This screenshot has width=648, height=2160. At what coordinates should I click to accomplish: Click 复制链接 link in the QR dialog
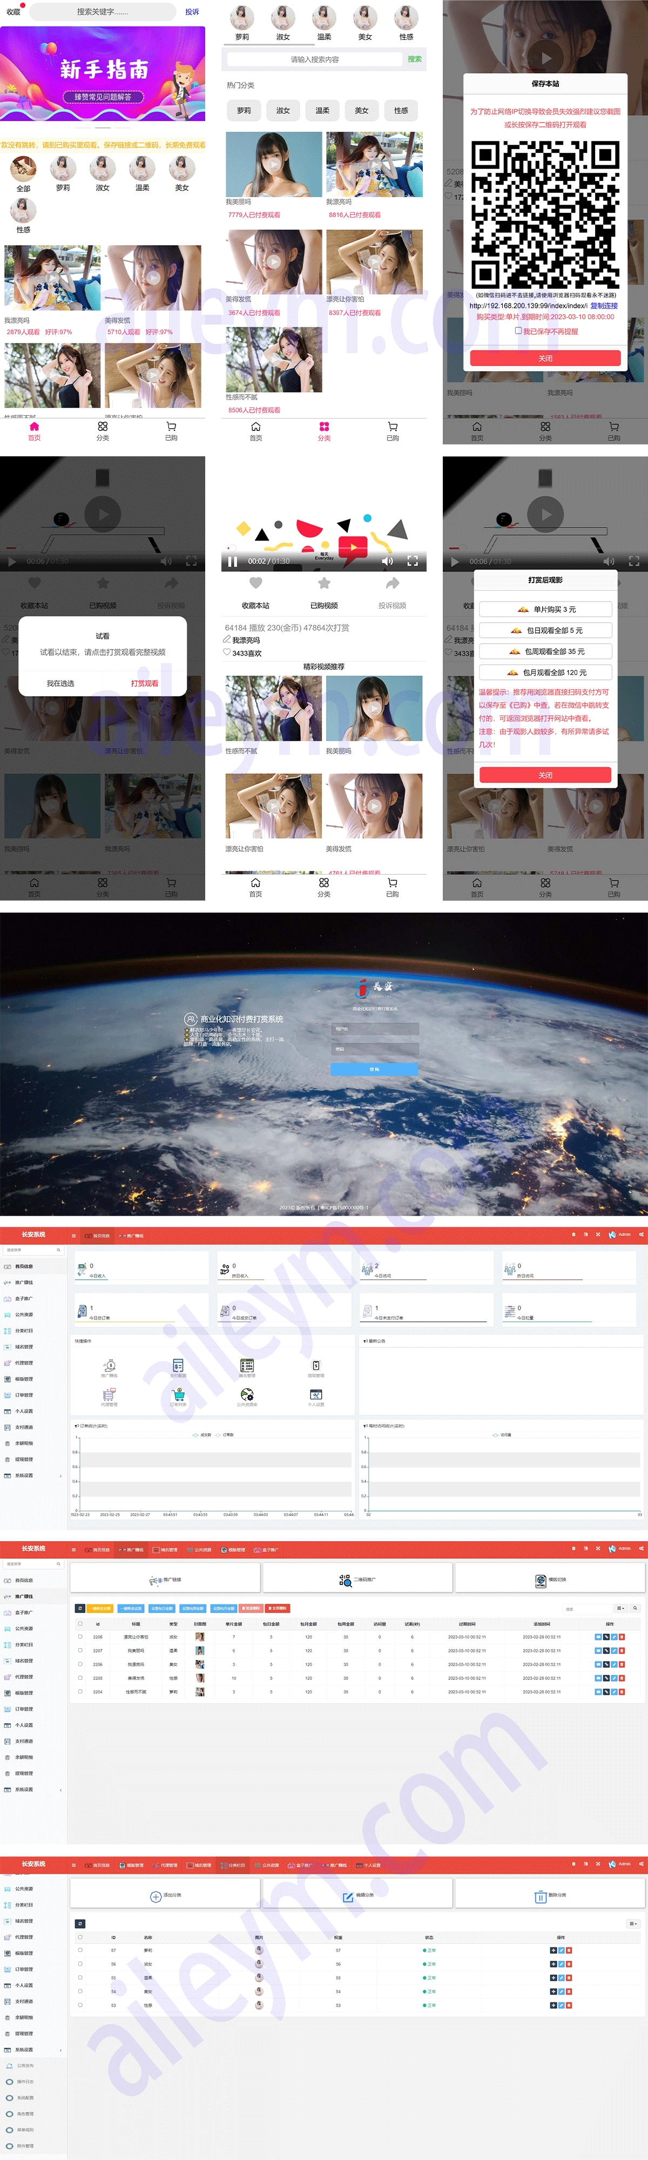tap(604, 306)
